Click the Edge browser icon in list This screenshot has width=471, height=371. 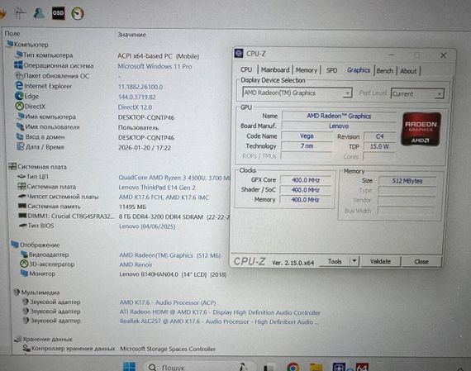19,96
